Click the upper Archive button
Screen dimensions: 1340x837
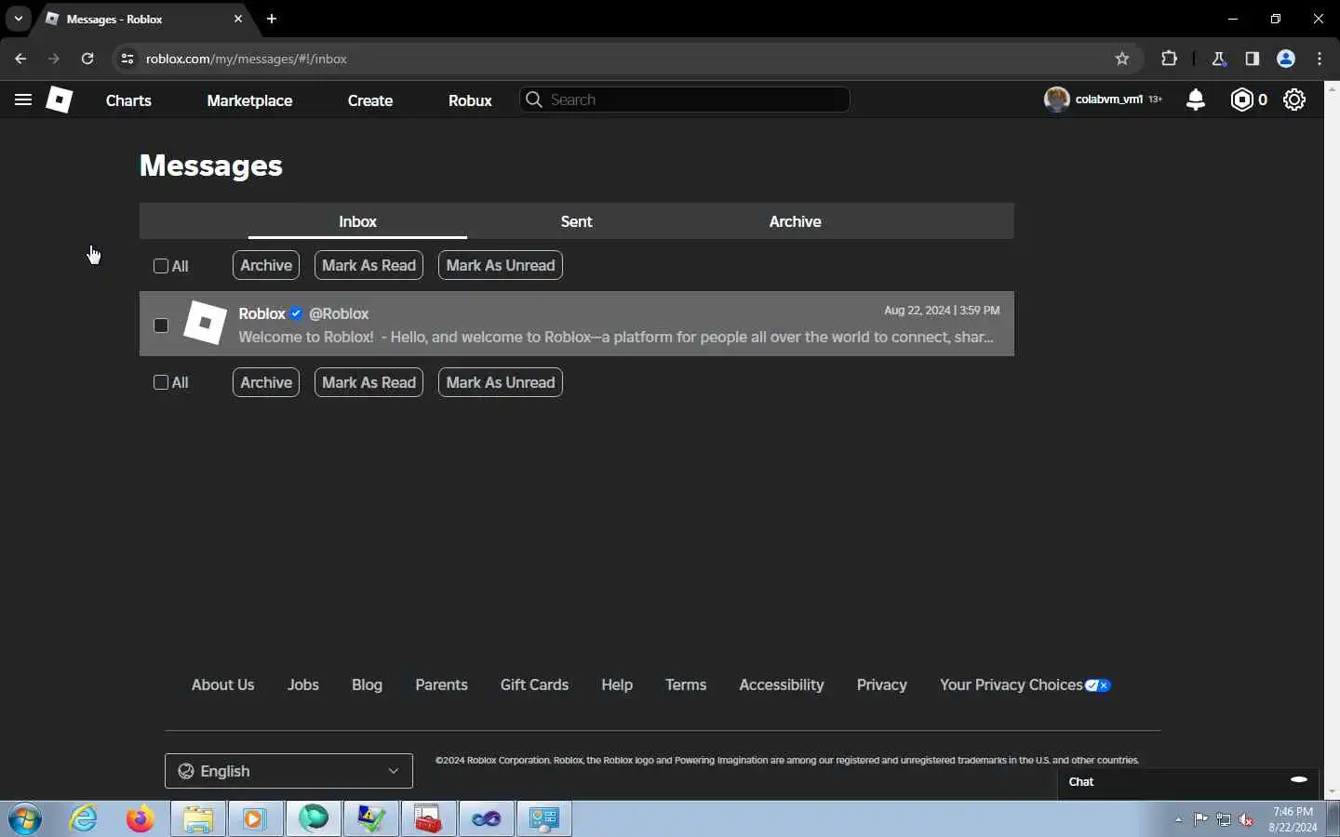(x=266, y=265)
